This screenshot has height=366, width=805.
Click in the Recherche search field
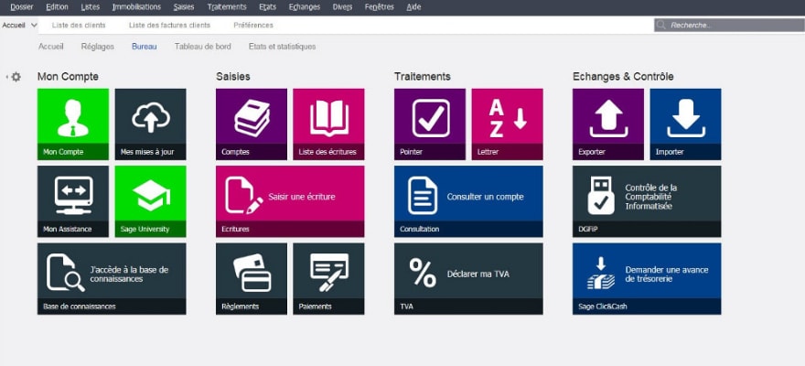732,26
